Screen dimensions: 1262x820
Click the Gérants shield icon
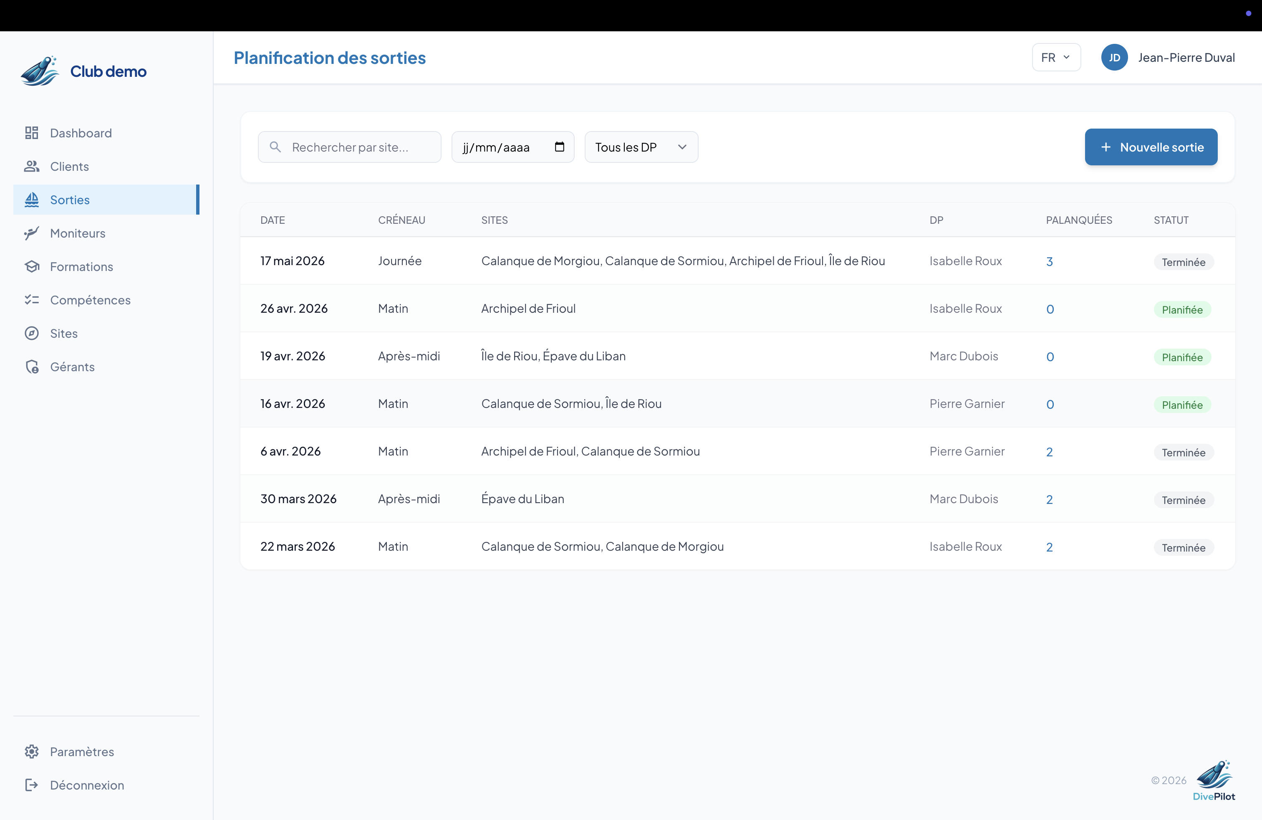point(32,367)
